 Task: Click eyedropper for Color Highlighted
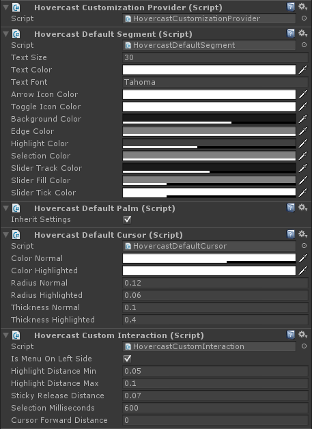(302, 271)
